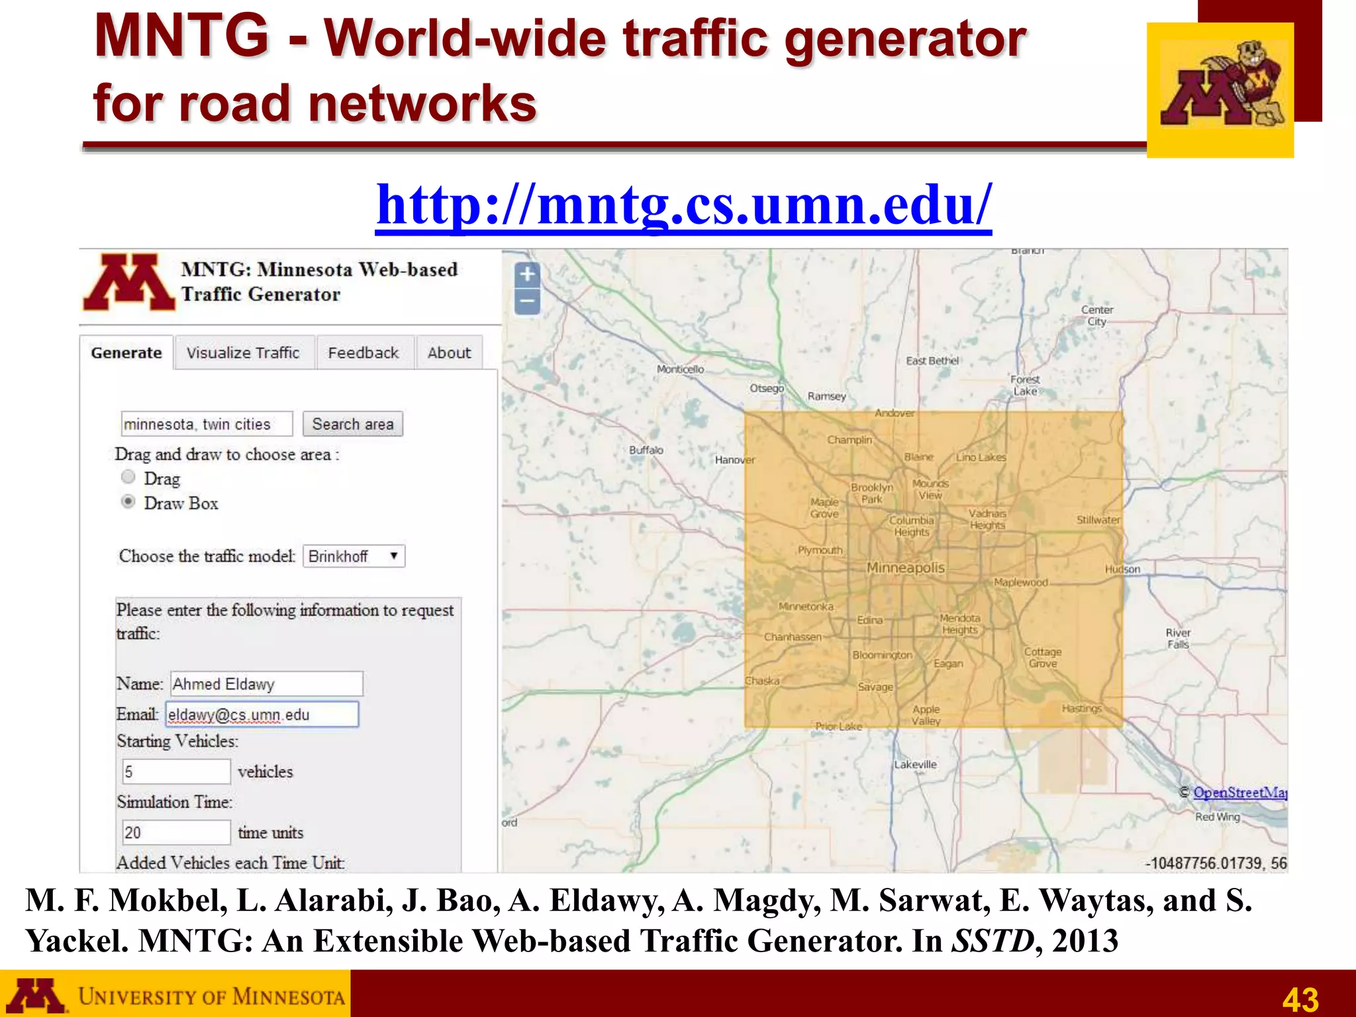Zoom out the map with minus button
Image resolution: width=1356 pixels, height=1017 pixels.
pyautogui.click(x=527, y=301)
